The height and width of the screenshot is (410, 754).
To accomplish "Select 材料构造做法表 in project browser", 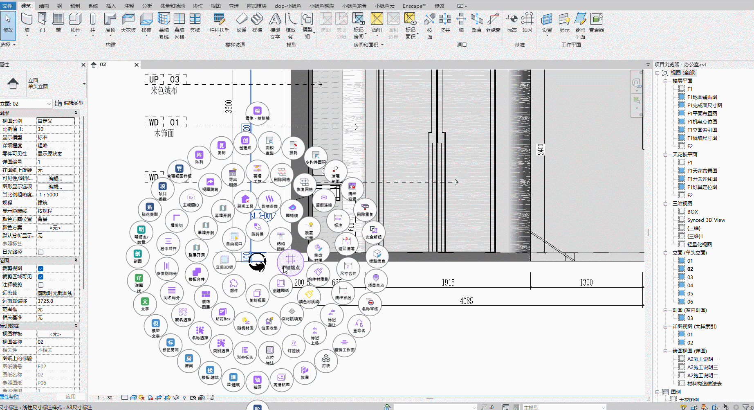I will pyautogui.click(x=704, y=383).
